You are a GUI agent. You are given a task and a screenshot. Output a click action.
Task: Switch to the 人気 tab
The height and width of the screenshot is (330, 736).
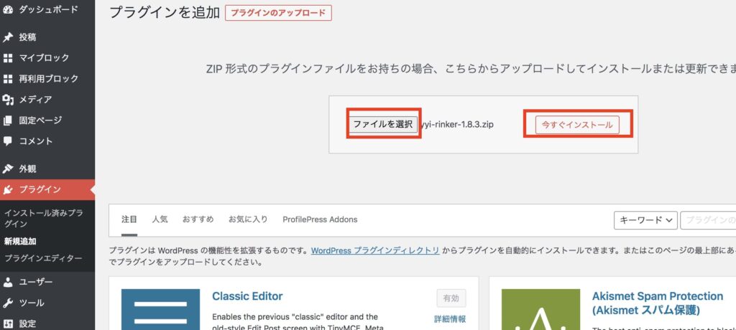(160, 220)
